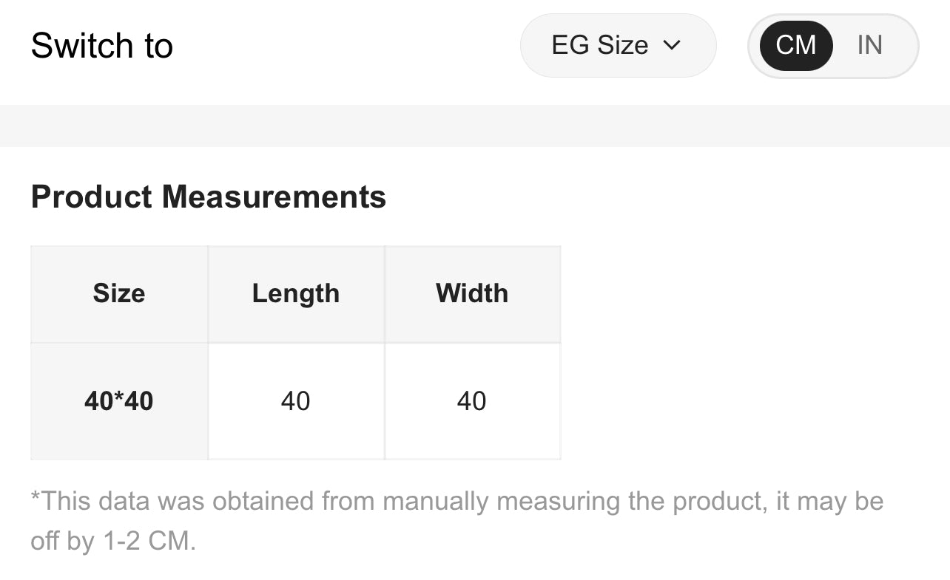Switch measurements to IN
The height and width of the screenshot is (580, 950).
pyautogui.click(x=869, y=45)
